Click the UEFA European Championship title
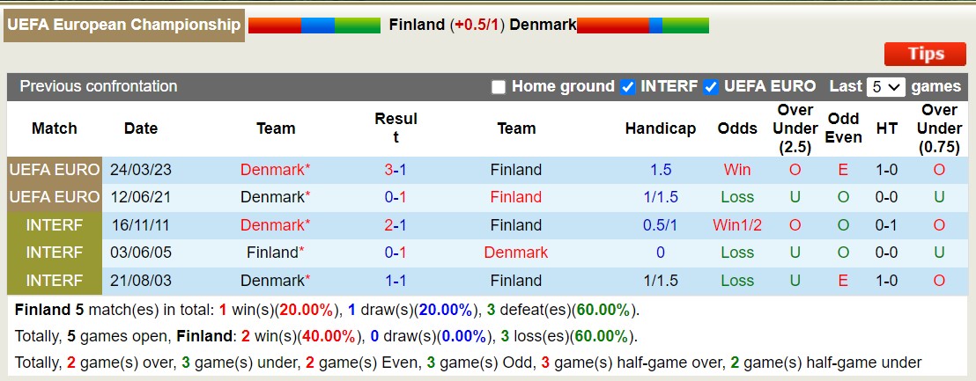 [x=123, y=25]
